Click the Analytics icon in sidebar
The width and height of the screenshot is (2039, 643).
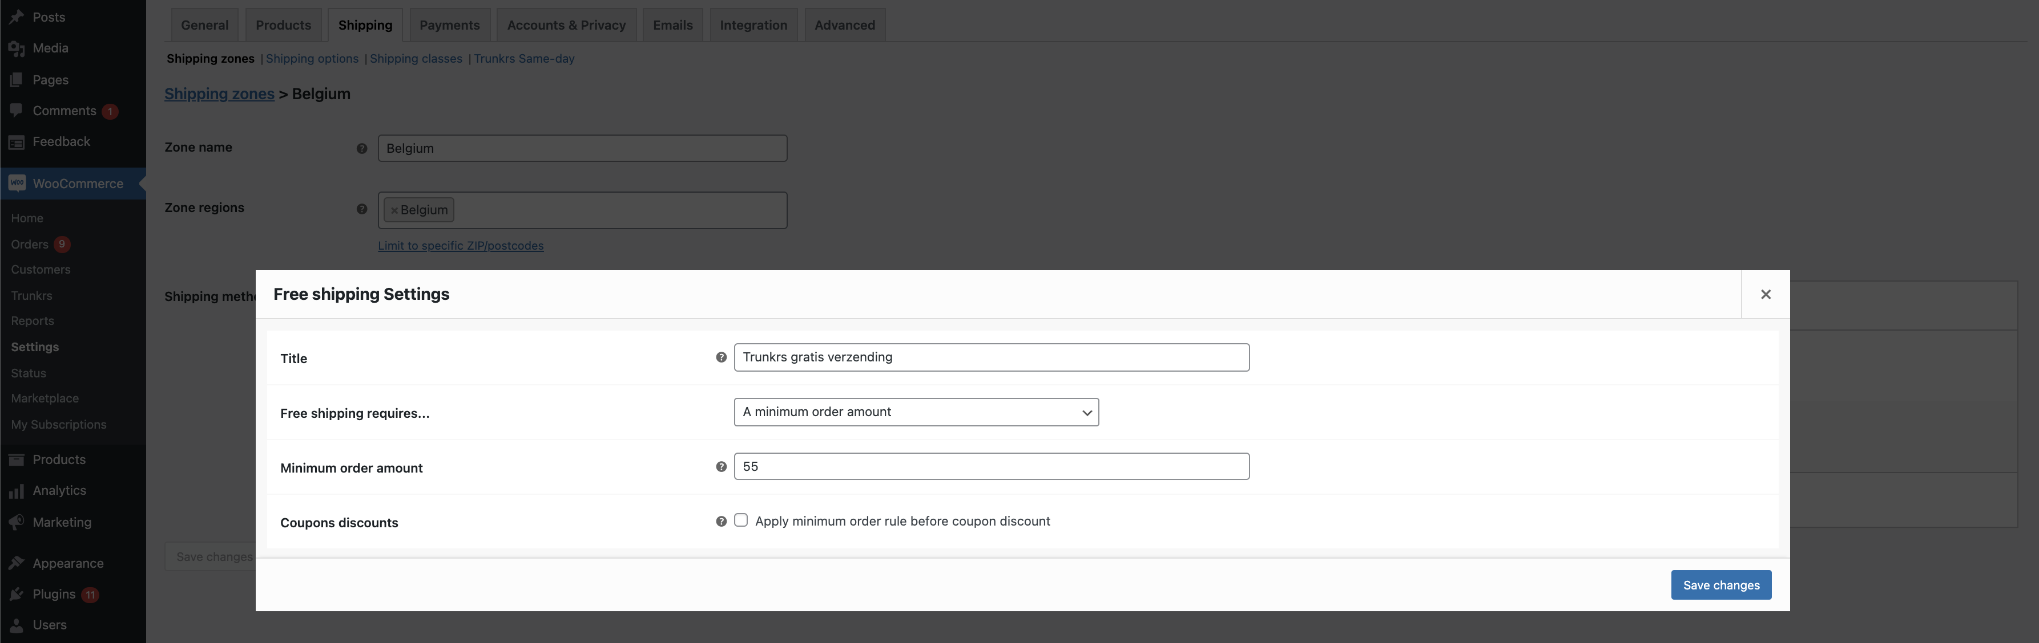(x=17, y=491)
